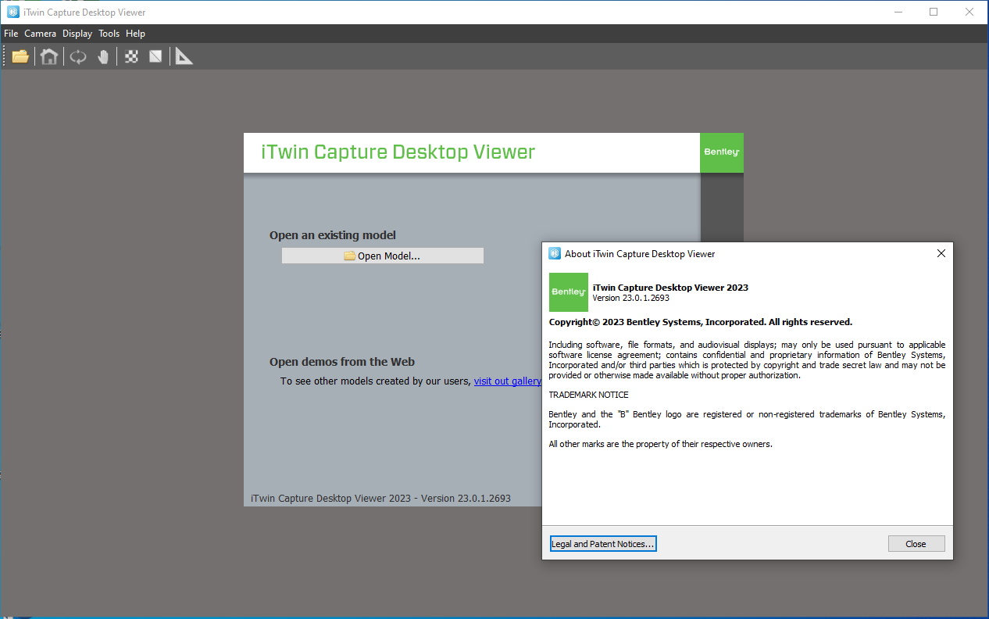The height and width of the screenshot is (619, 989).
Task: Toggle the wireframe triangle display icon
Action: click(155, 56)
